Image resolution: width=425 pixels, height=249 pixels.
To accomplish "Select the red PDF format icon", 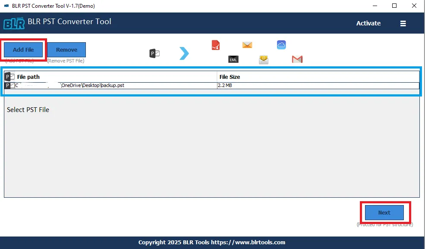I will tap(216, 45).
